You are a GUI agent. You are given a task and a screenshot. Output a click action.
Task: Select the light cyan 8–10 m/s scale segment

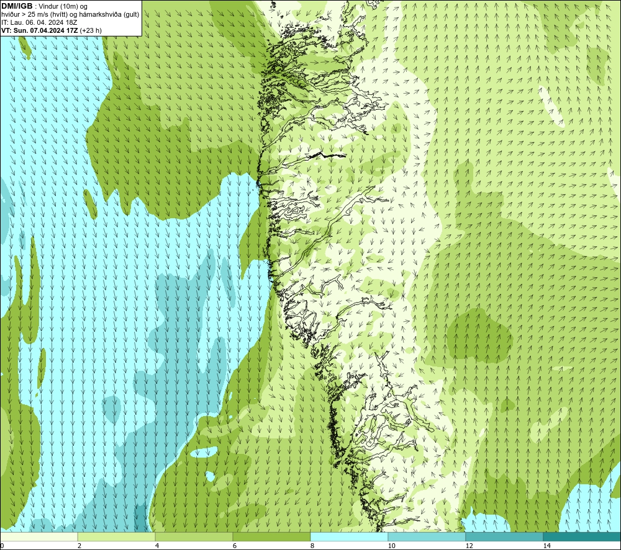tap(349, 536)
